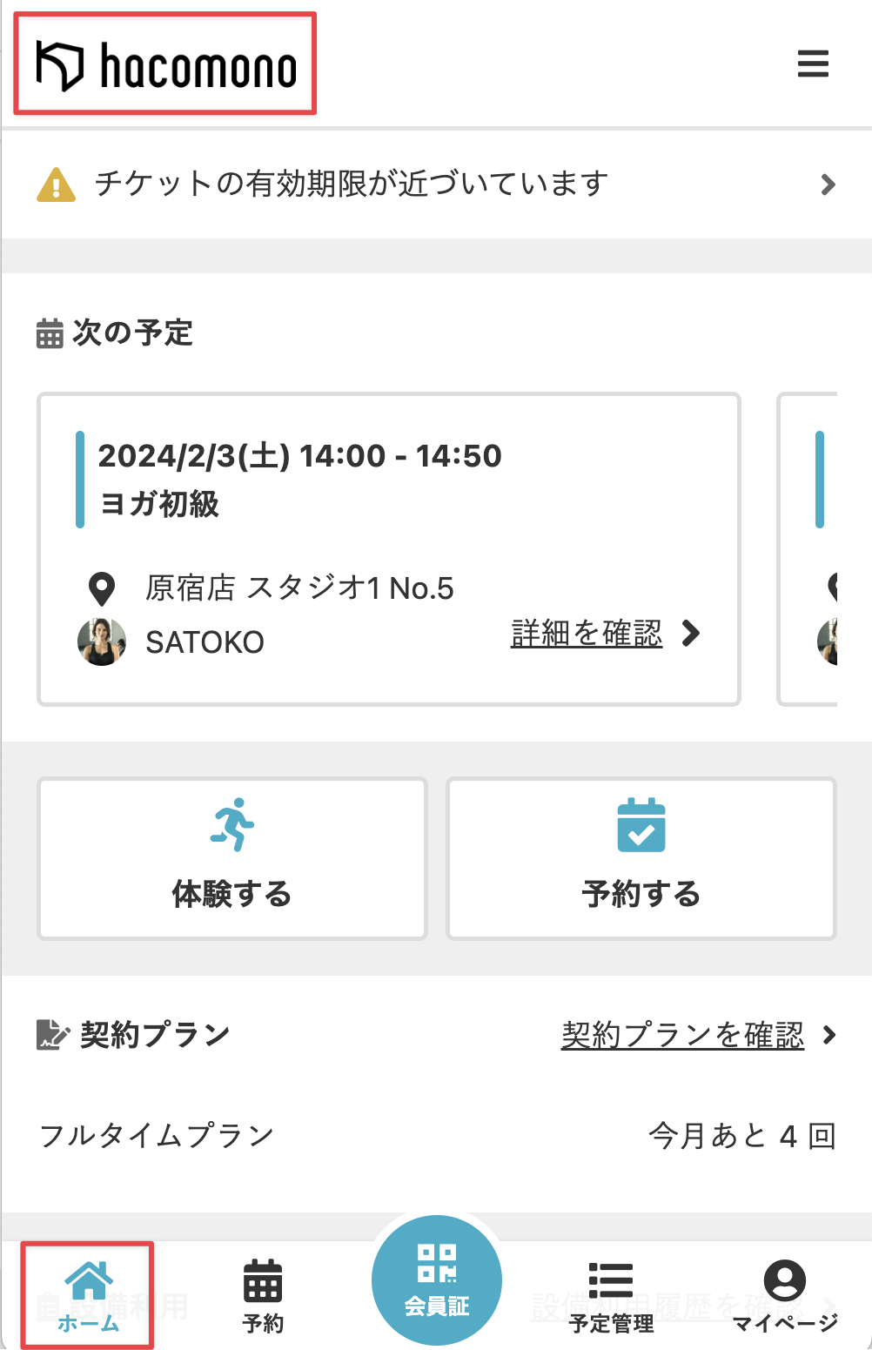The image size is (872, 1350).
Task: Switch to the 予約 tab
Action: tap(263, 1296)
